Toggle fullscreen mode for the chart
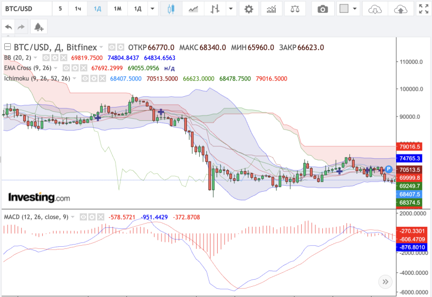 [423, 9]
